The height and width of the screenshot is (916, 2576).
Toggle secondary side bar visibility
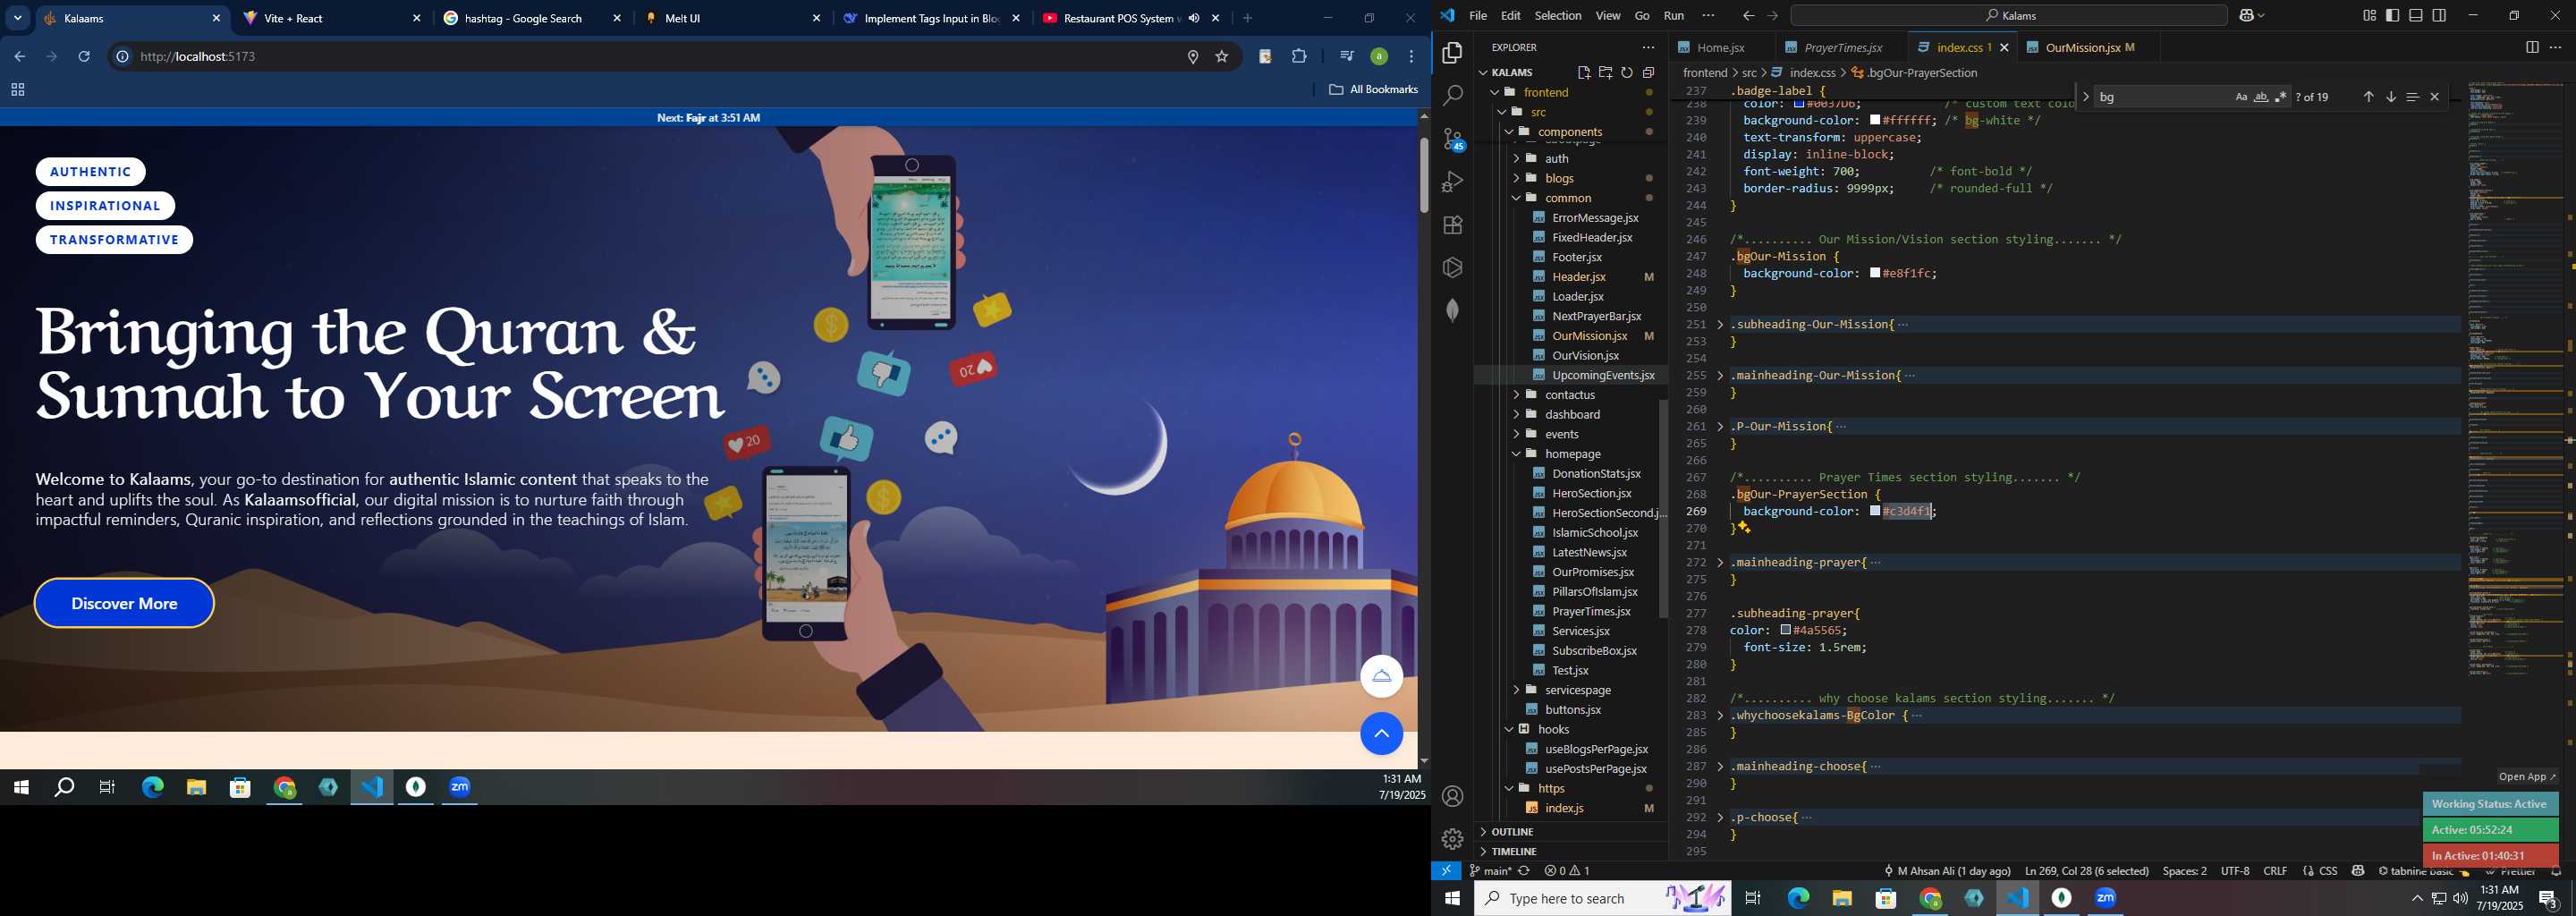coord(2439,16)
